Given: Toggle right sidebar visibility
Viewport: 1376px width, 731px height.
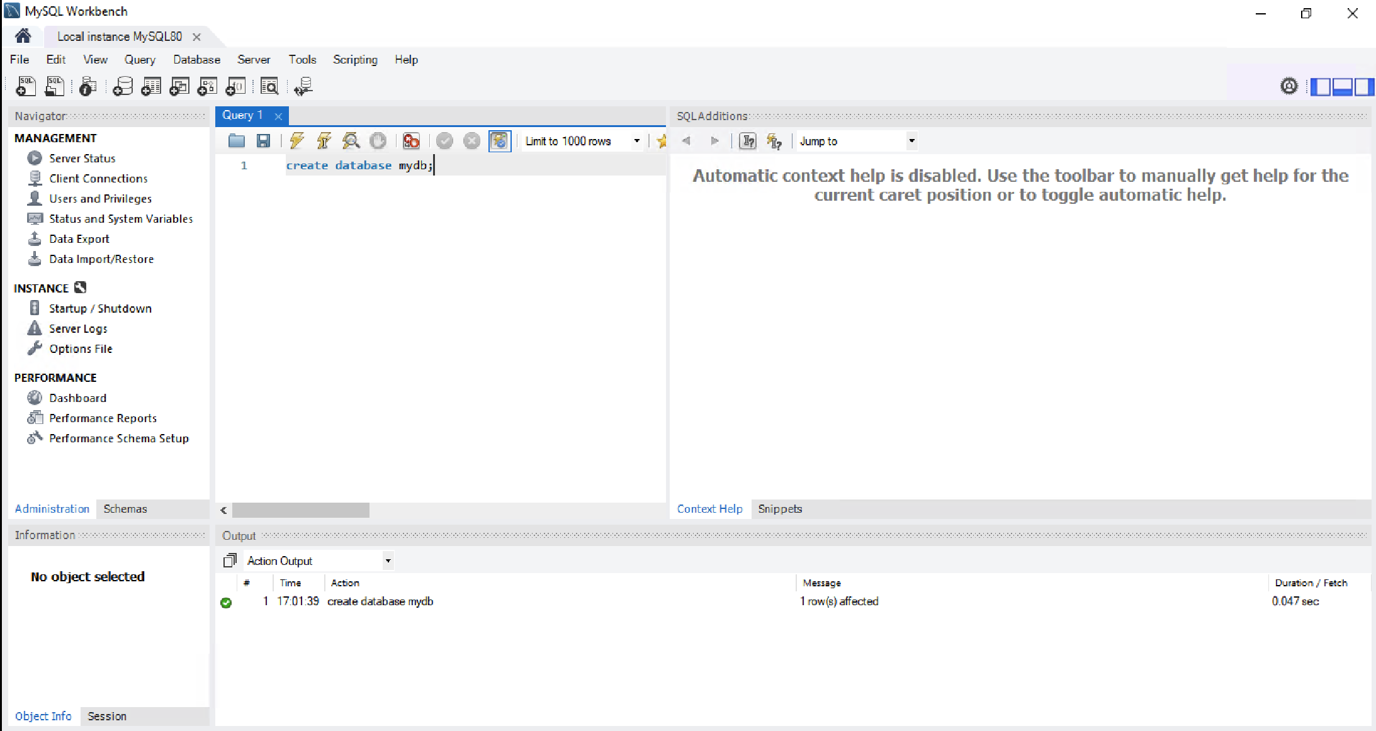Looking at the screenshot, I should tap(1364, 86).
